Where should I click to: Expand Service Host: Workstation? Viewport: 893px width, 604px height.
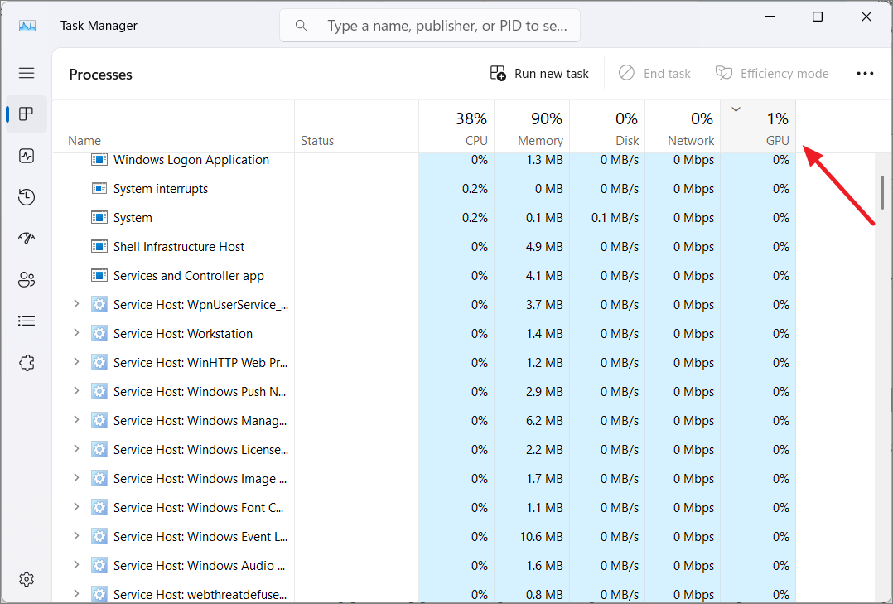click(75, 333)
